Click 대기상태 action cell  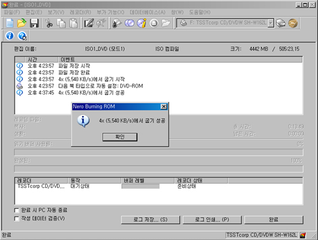pos(79,186)
